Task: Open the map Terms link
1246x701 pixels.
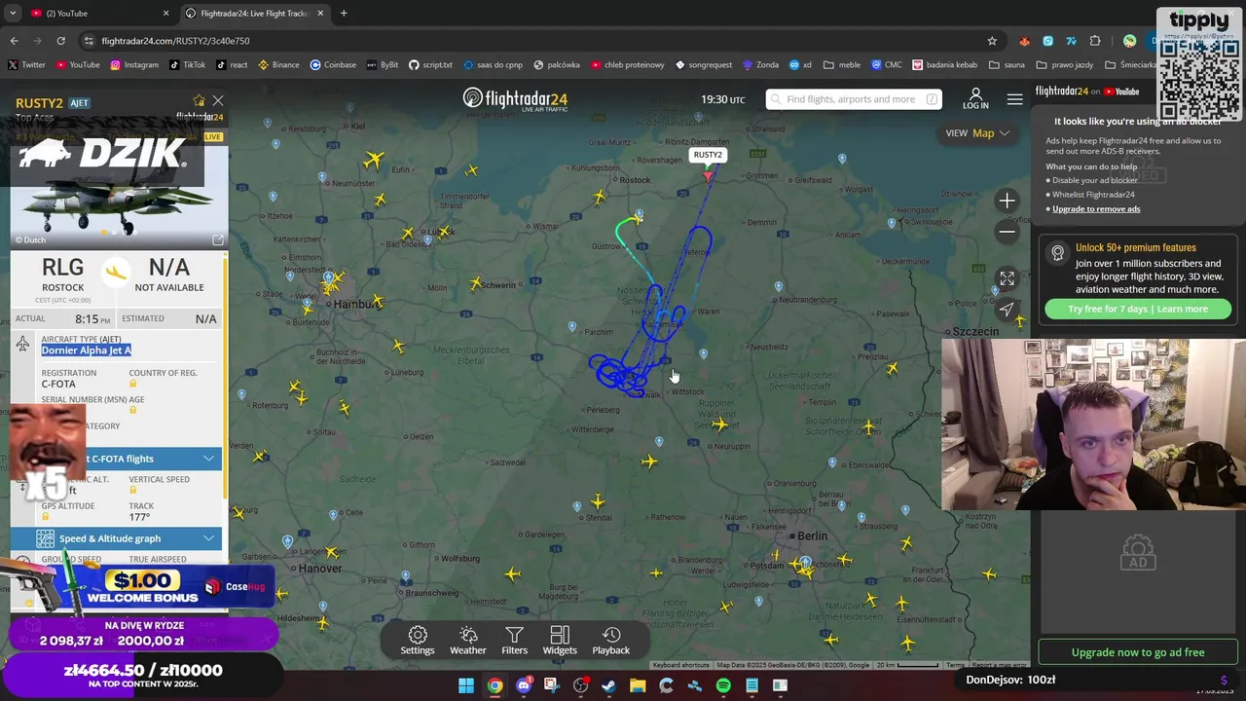Action: pos(955,665)
